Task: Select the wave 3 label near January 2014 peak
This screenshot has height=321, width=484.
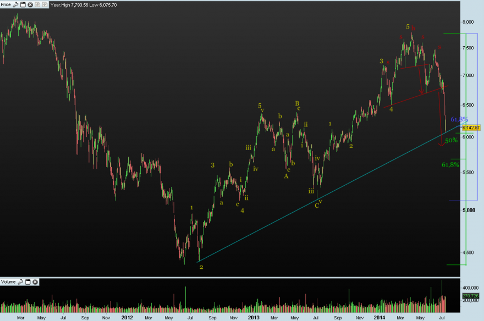Action: (x=382, y=61)
